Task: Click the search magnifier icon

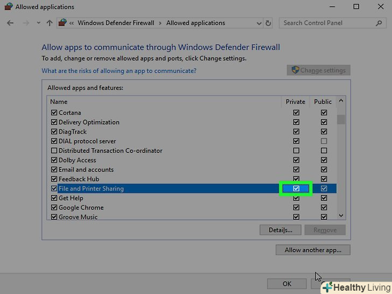Action: click(x=380, y=23)
